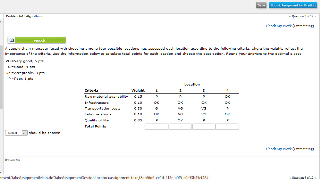Go to previous question using bottom arrow
Image resolution: width=321 pixels, height=180 pixels.
[x=290, y=178]
